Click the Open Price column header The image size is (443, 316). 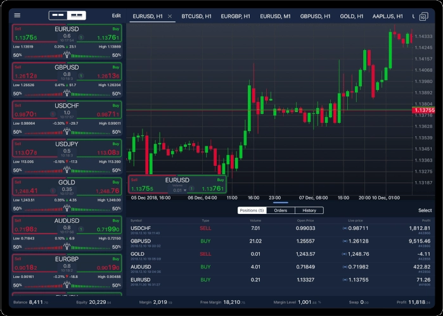coord(305,220)
